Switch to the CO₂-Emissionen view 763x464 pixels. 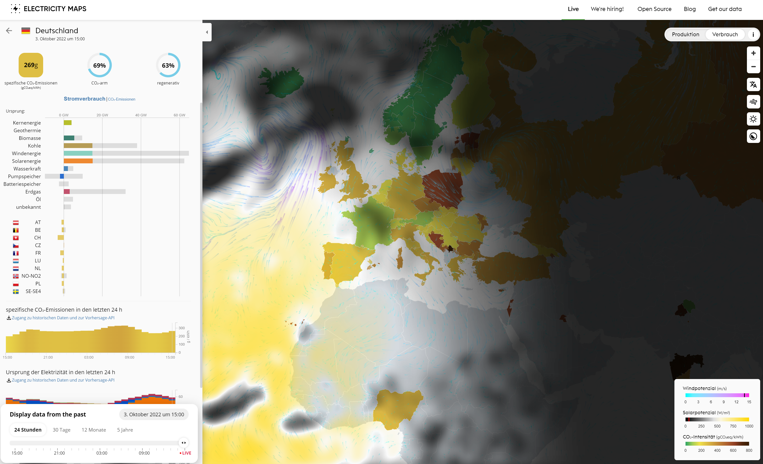coord(122,99)
